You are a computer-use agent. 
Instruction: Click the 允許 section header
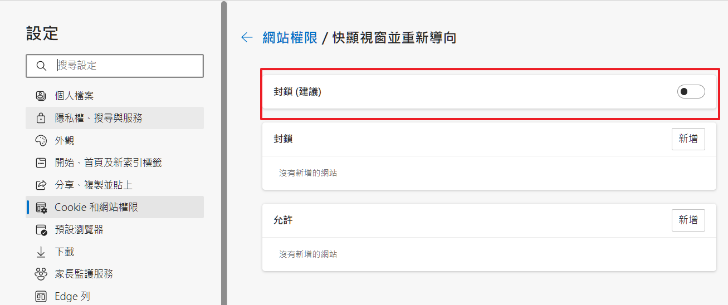tap(283, 220)
